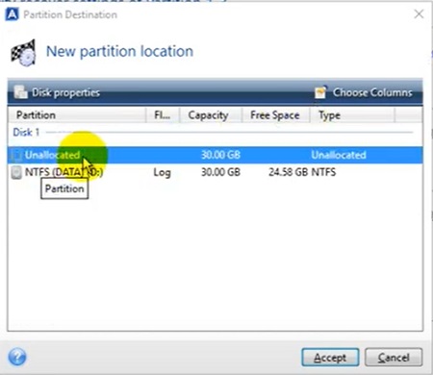Open the Disk properties toolbar label

(x=65, y=92)
